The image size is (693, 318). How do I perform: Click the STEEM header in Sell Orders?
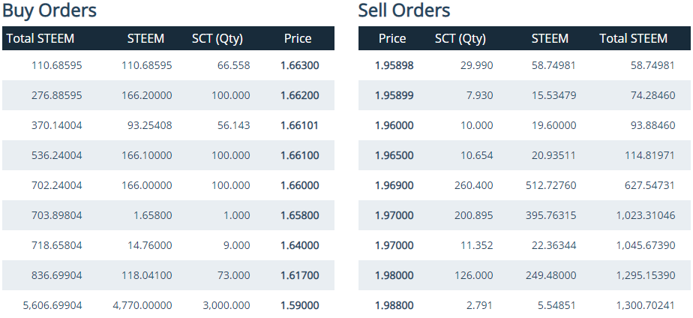[550, 38]
